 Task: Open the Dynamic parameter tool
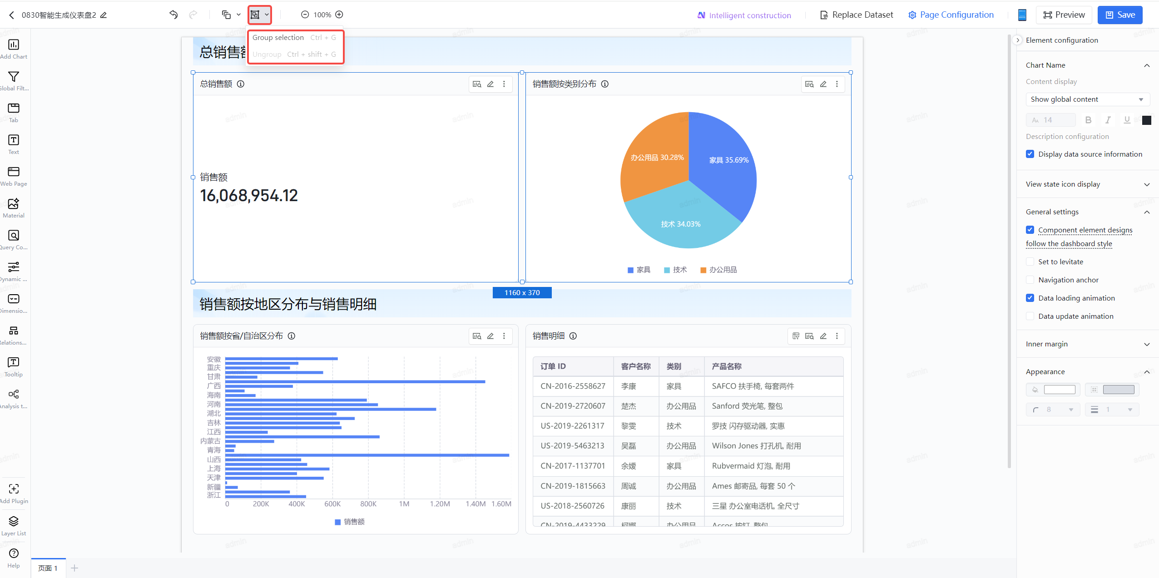pos(14,272)
